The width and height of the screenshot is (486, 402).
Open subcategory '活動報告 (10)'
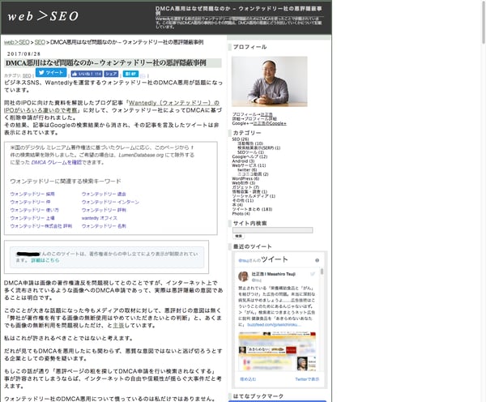pos(250,143)
